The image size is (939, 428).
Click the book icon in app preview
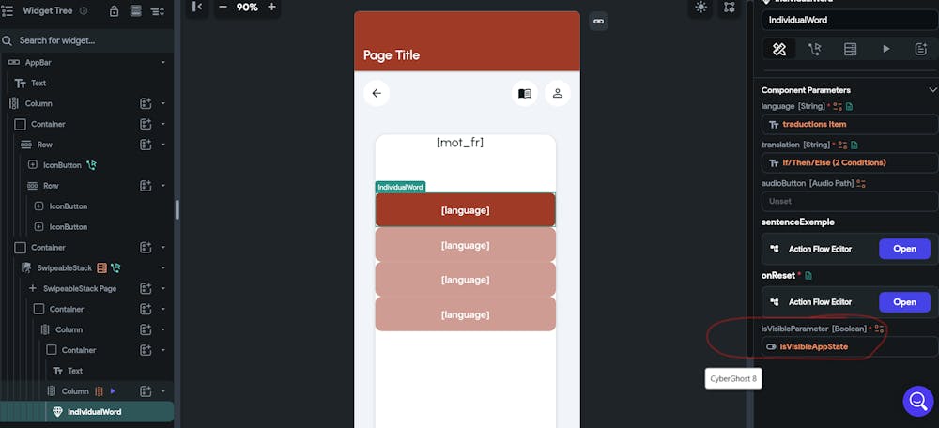(x=525, y=93)
